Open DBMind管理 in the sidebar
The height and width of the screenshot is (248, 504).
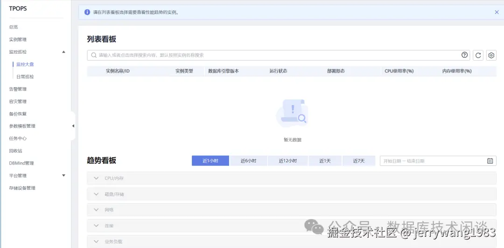coord(21,163)
